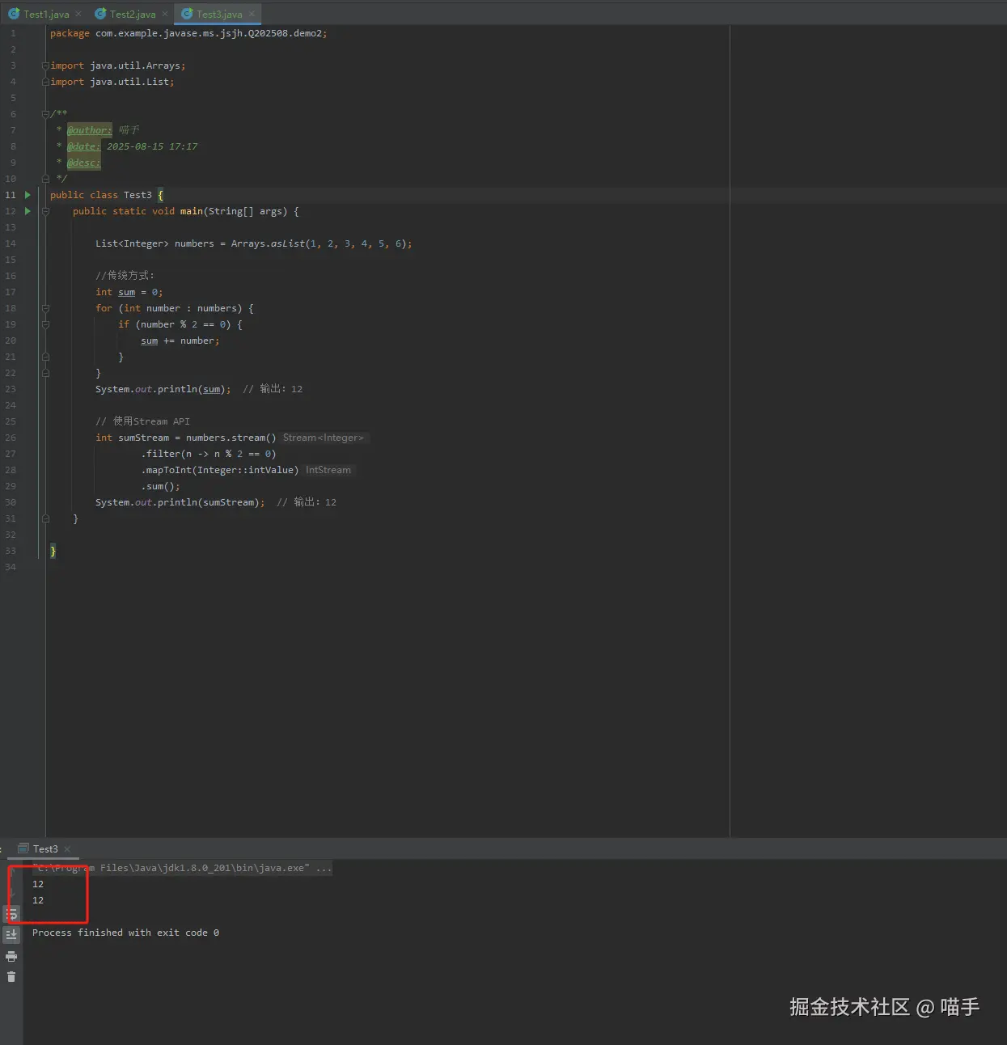
Task: Click the fold end marker on line 10
Action: click(45, 179)
